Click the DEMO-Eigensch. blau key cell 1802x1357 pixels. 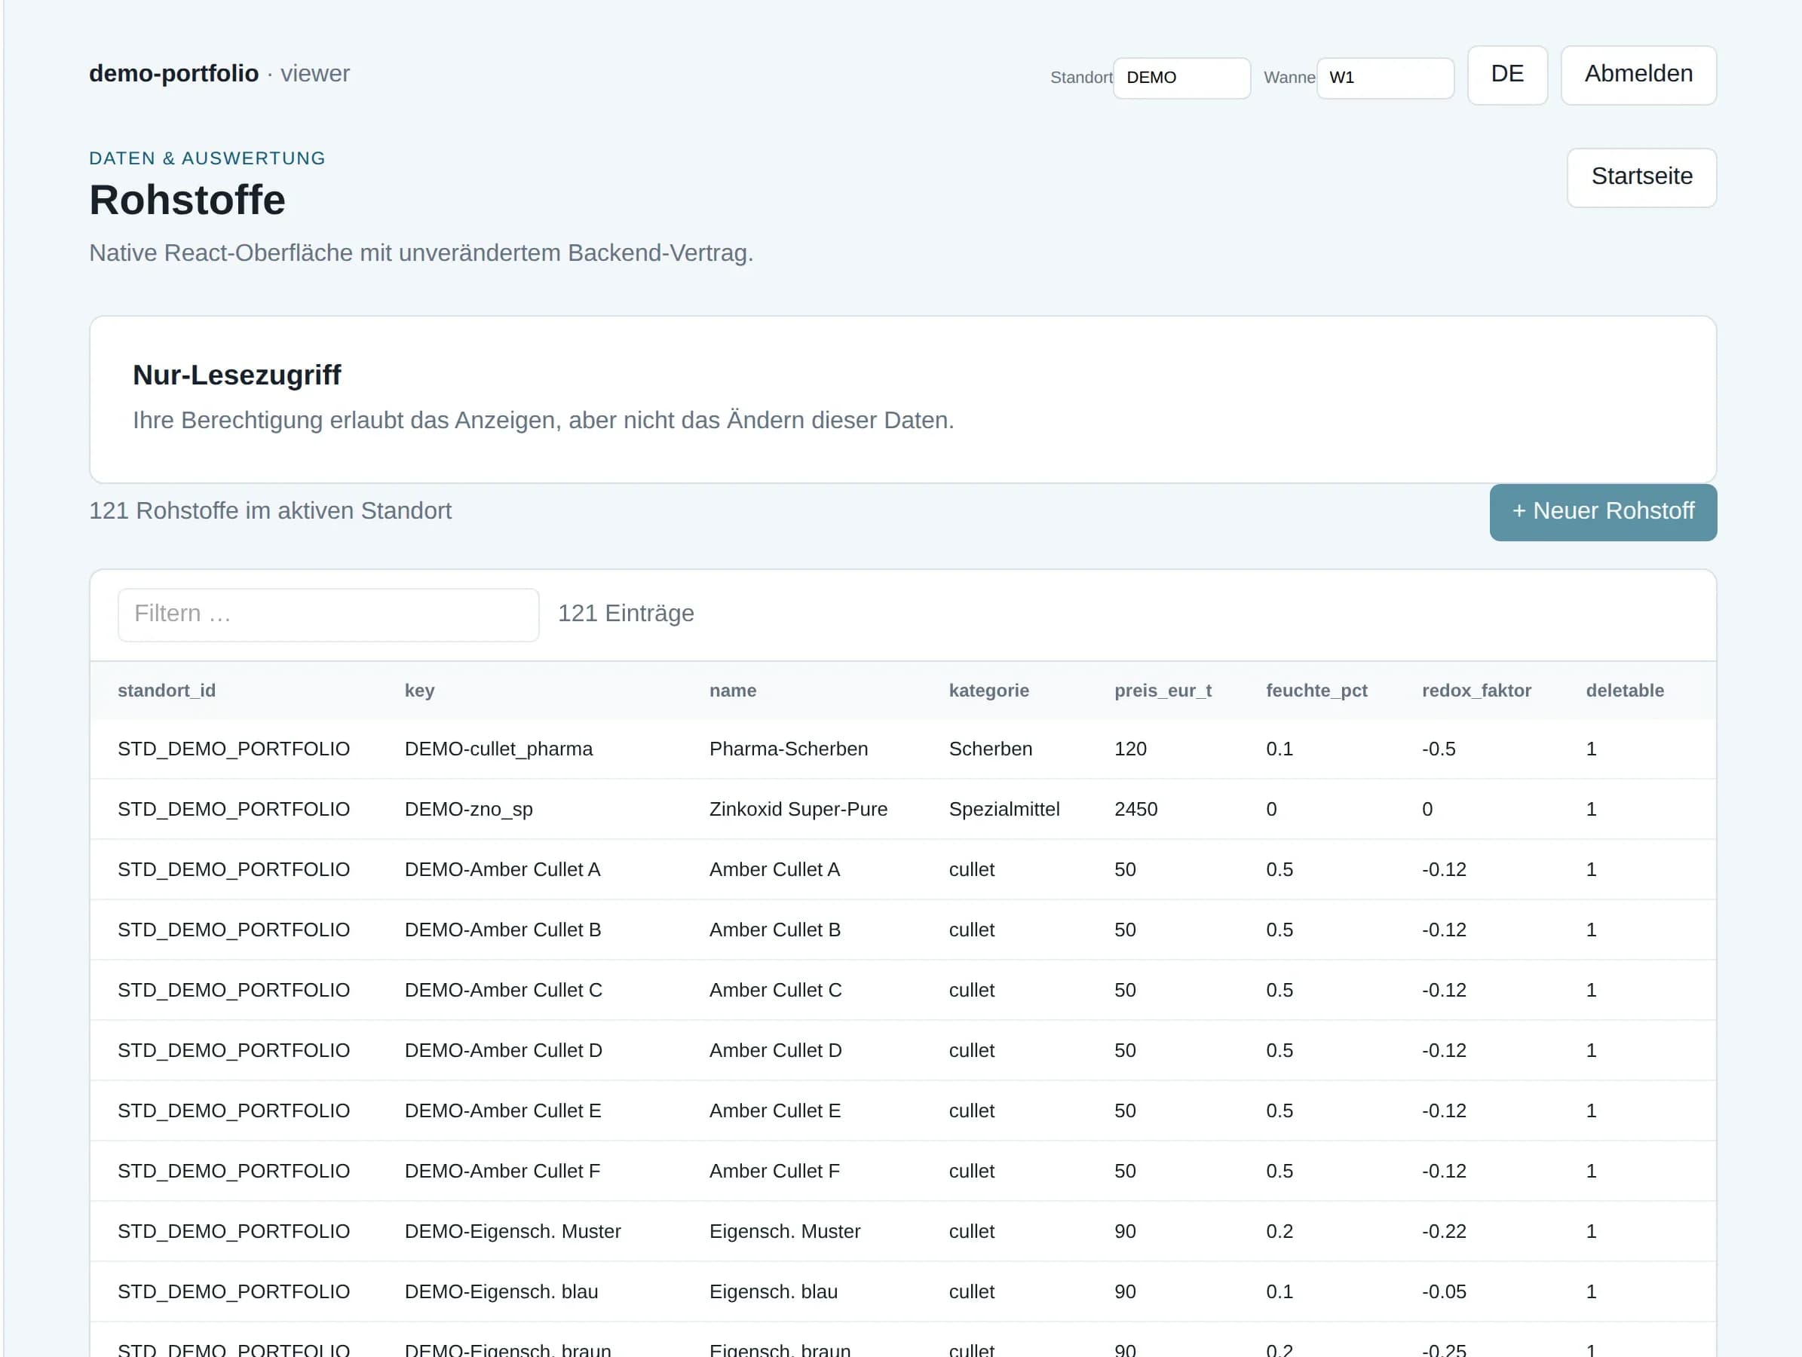coord(501,1291)
